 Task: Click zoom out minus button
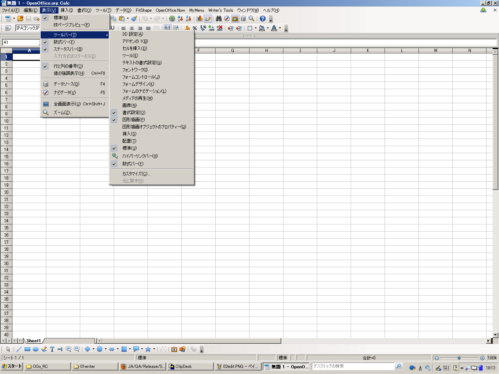(437, 358)
